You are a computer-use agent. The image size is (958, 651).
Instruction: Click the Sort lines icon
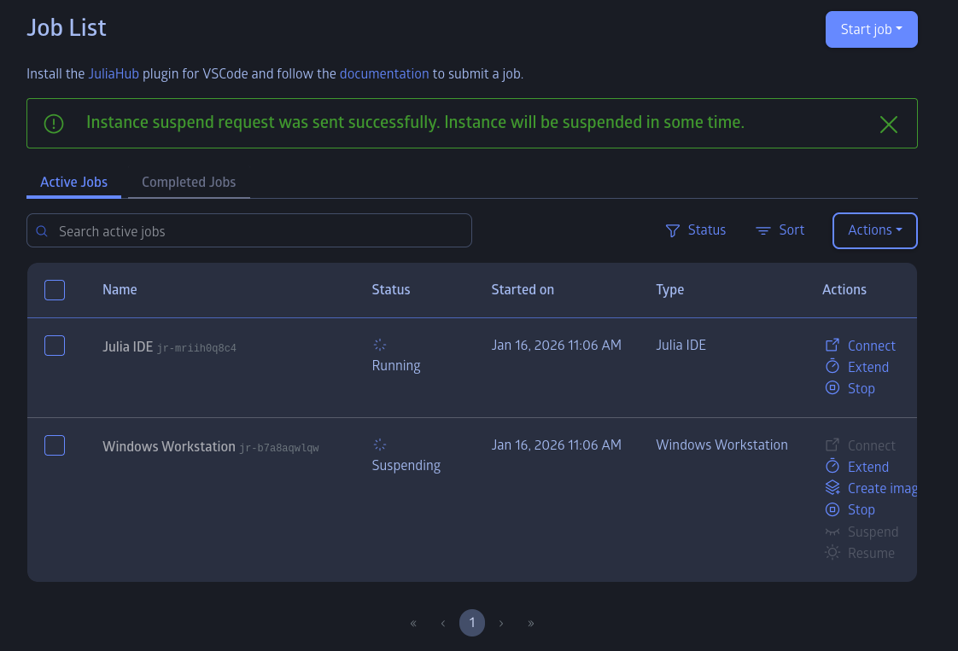tap(763, 230)
